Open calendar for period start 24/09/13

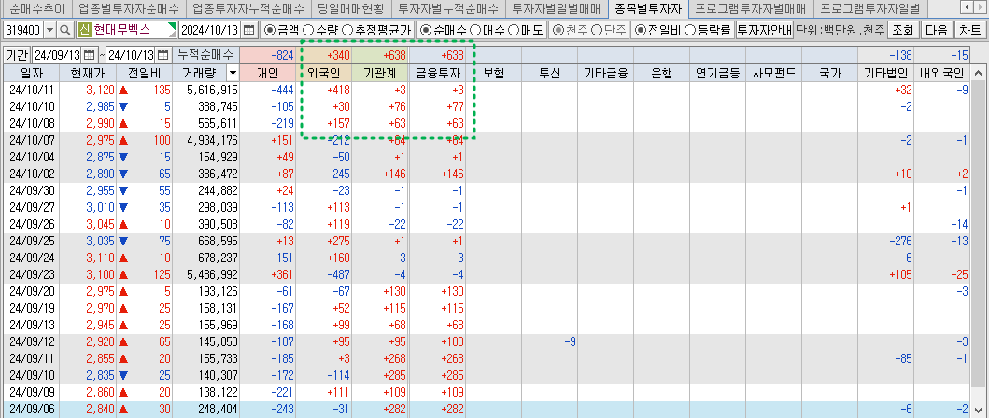pos(89,55)
